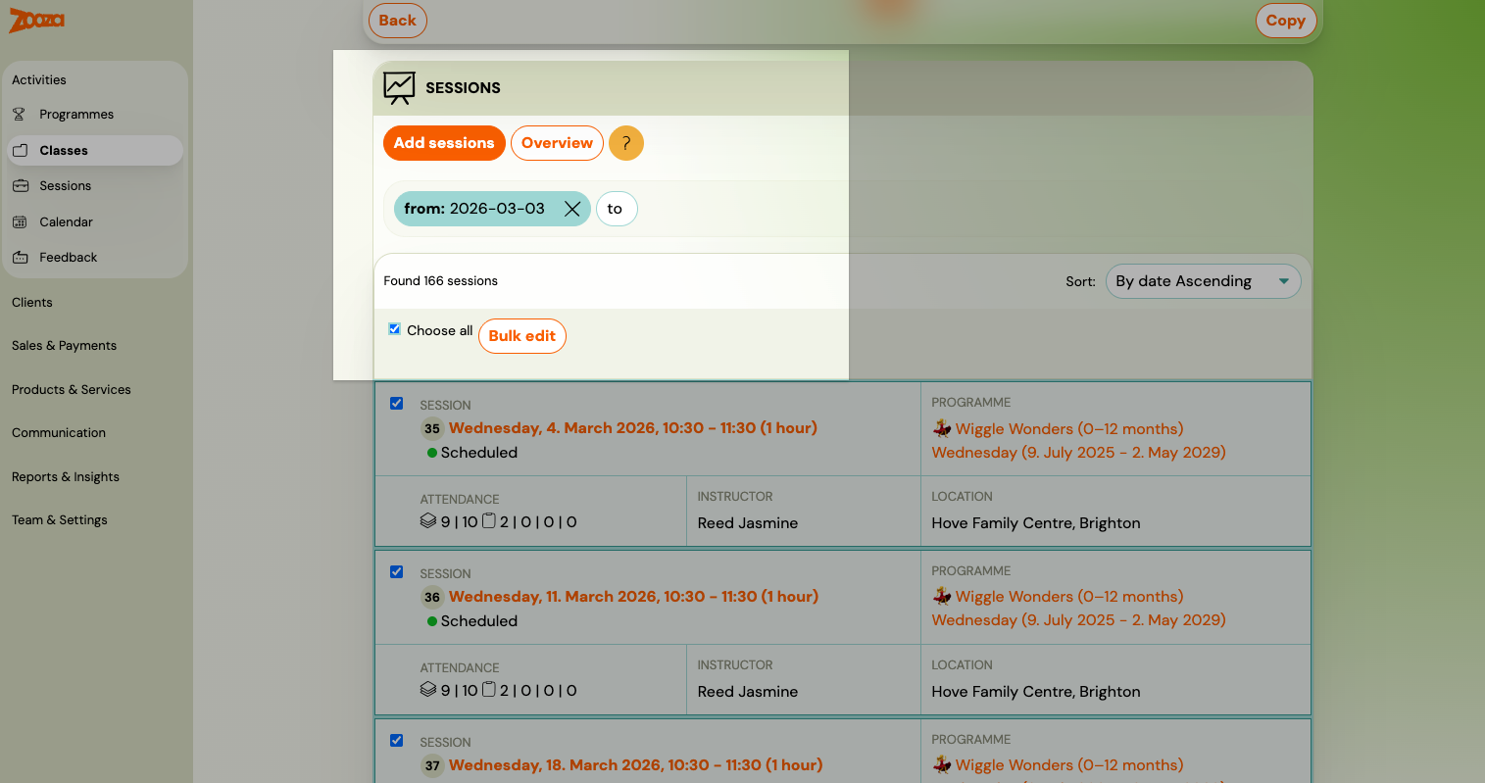Click Hove Family Centre location in session 35
1485x783 pixels.
coord(1036,523)
